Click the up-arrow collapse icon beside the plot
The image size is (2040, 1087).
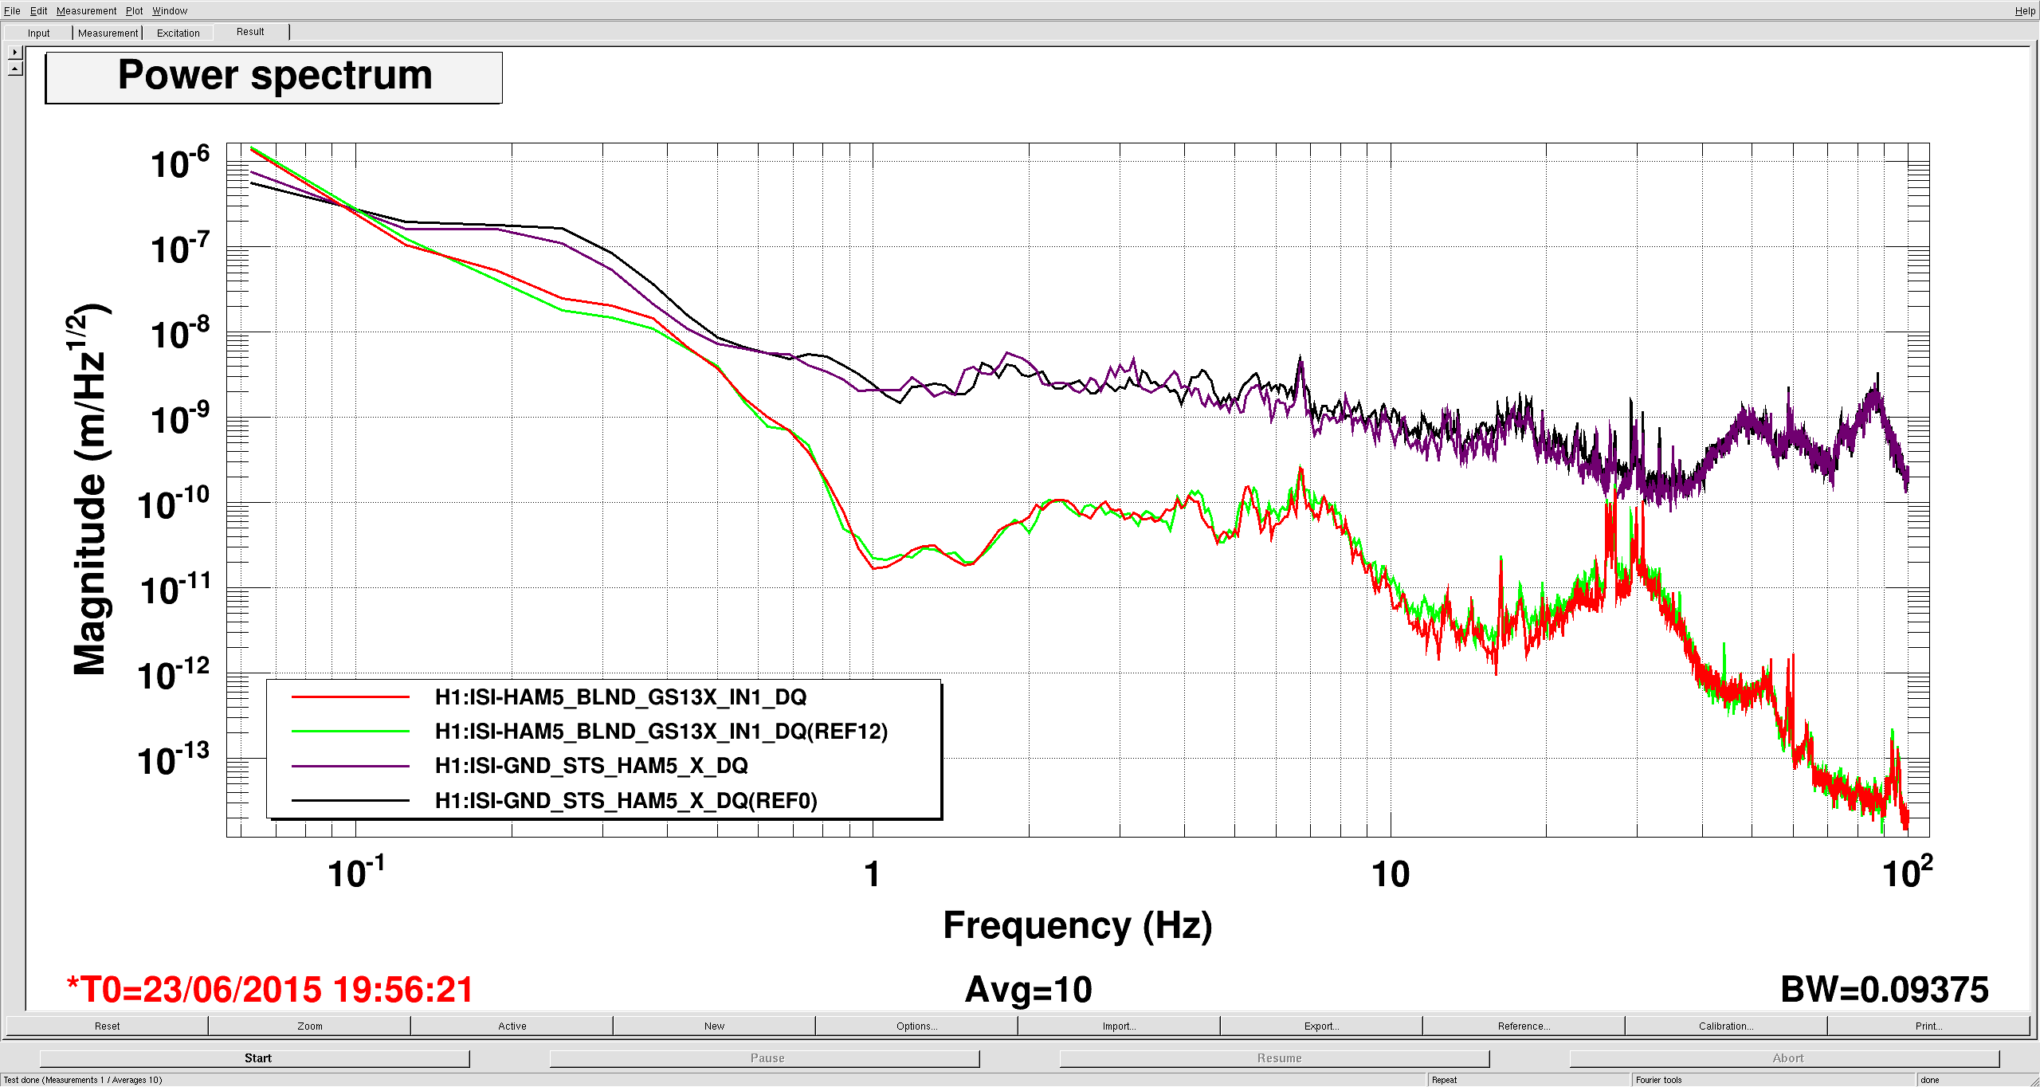(15, 69)
